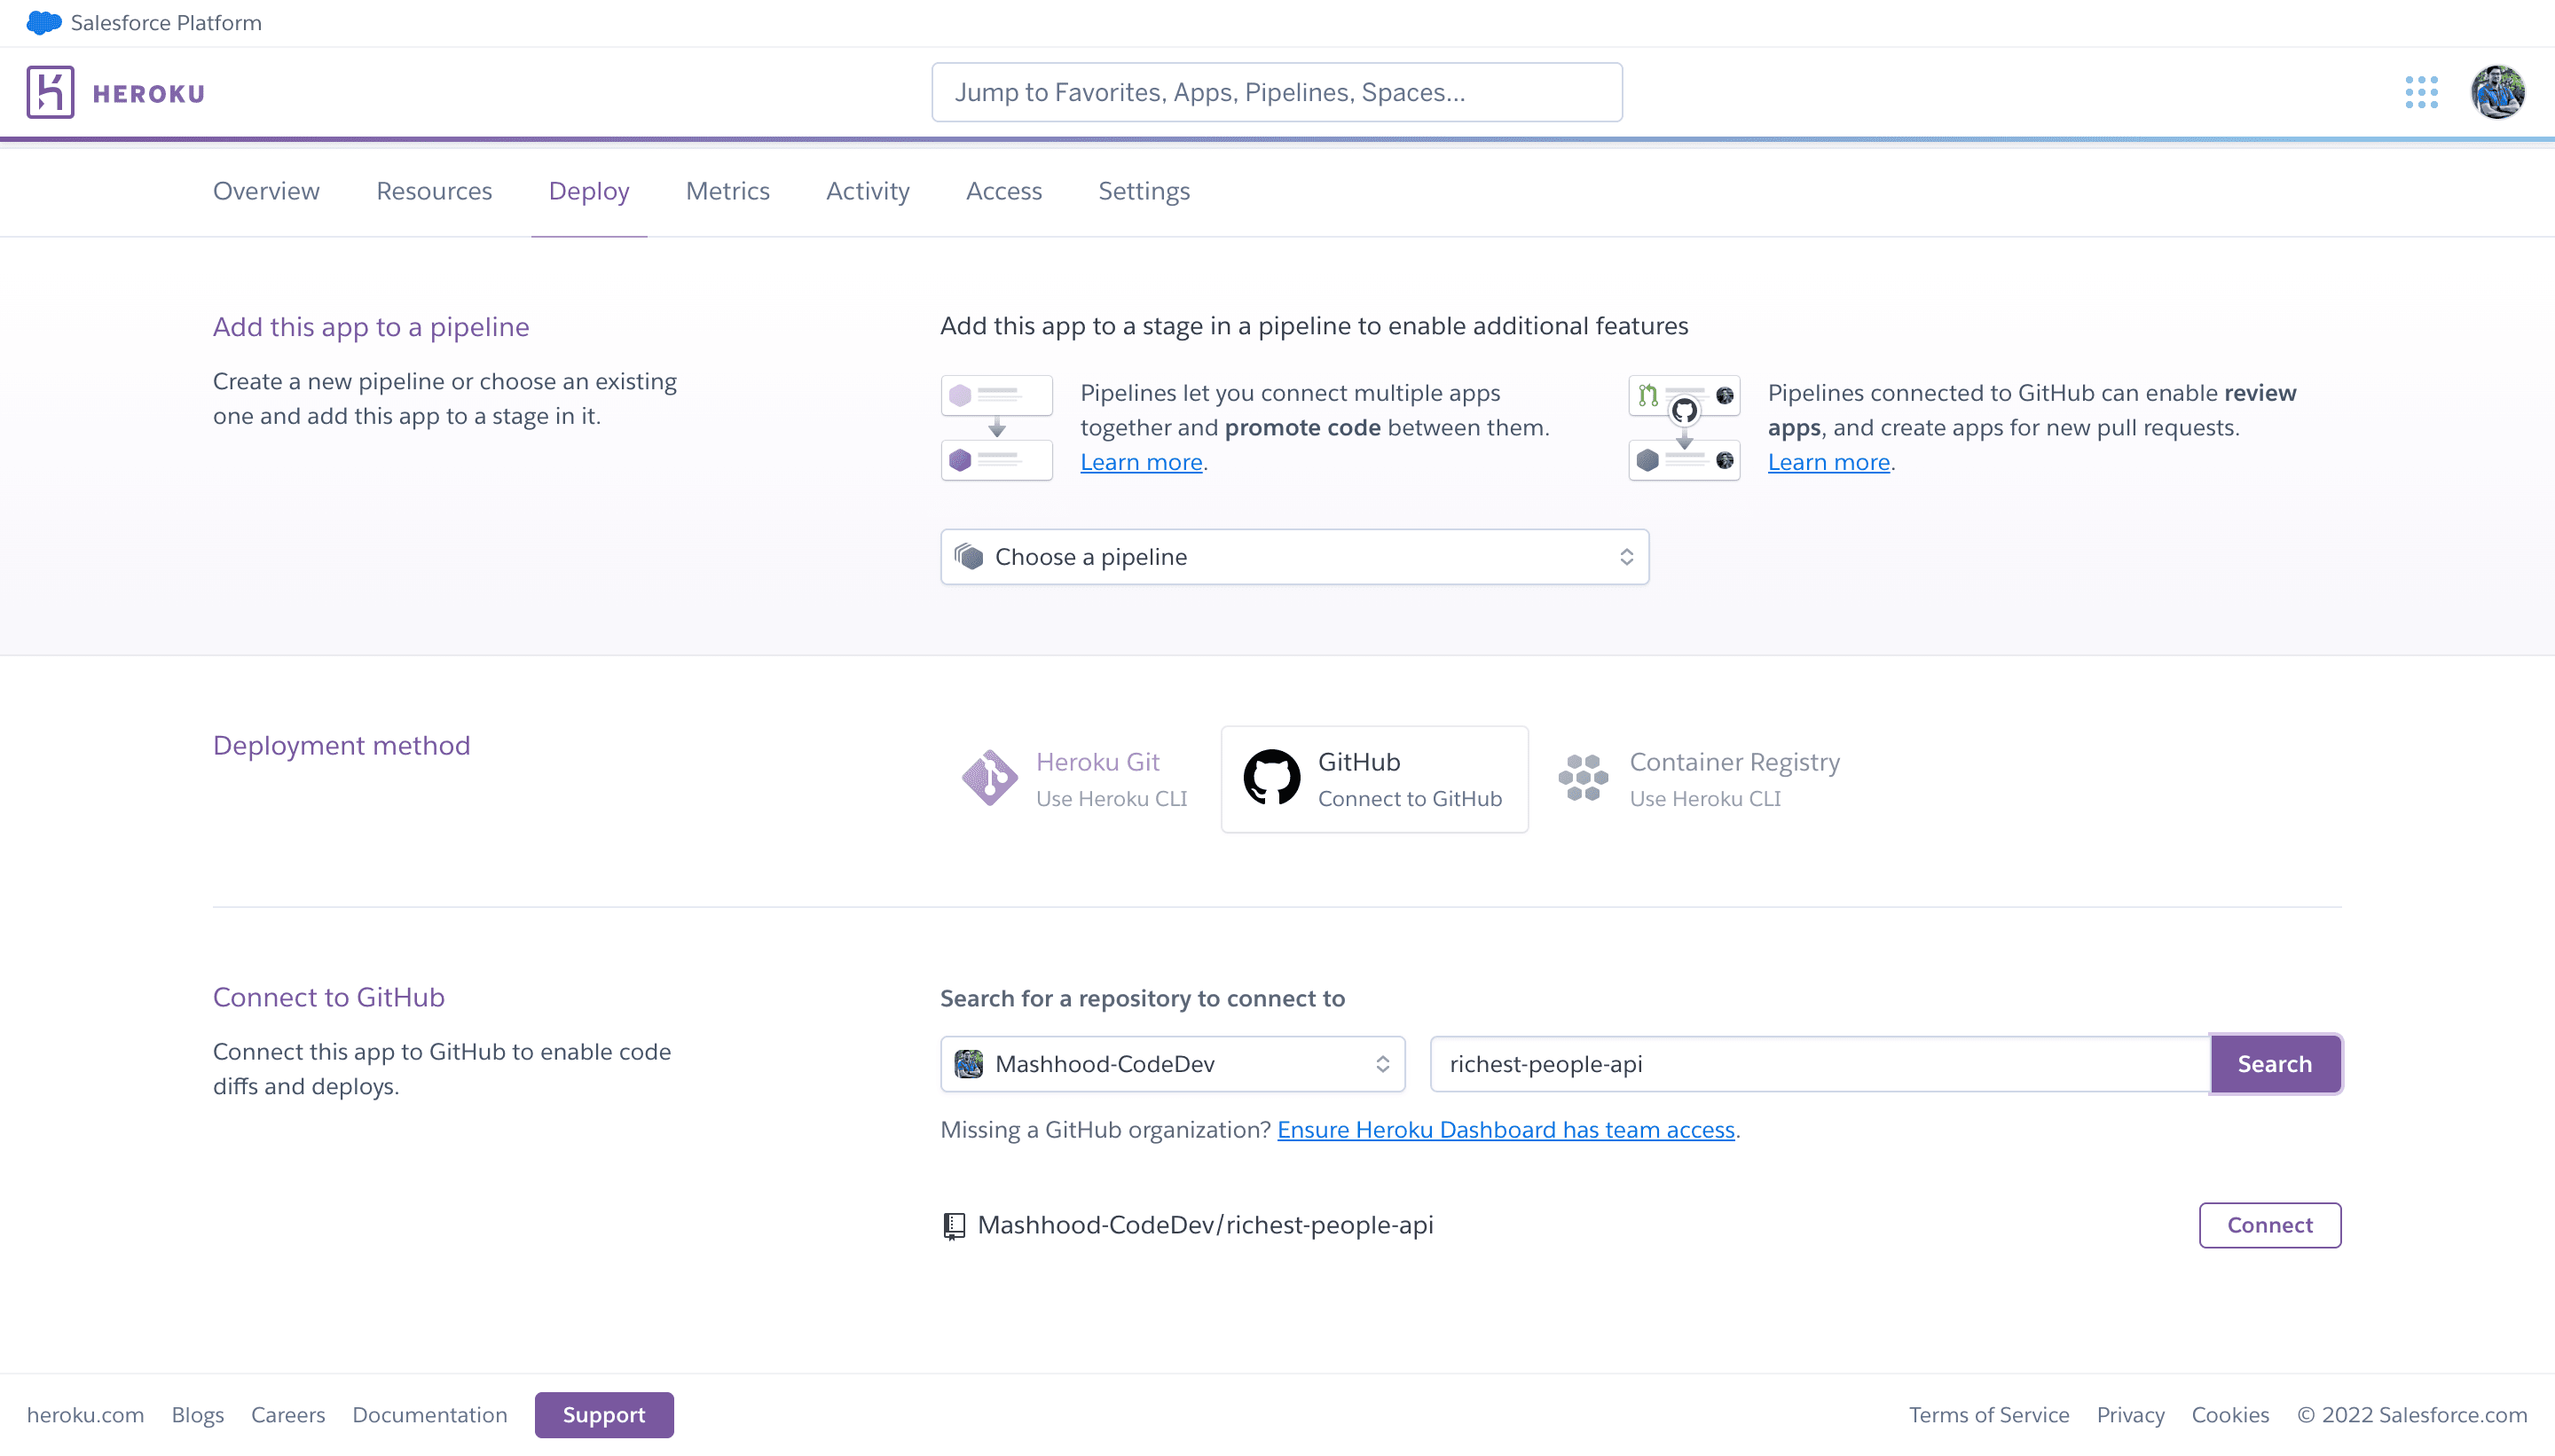Click the Salesforce Platform label

(166, 22)
